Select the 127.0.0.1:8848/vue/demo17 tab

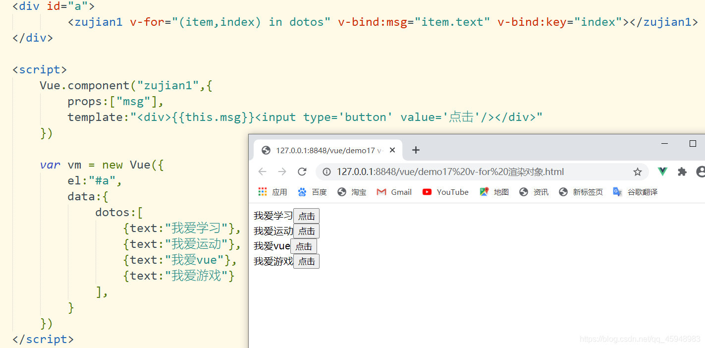point(328,150)
